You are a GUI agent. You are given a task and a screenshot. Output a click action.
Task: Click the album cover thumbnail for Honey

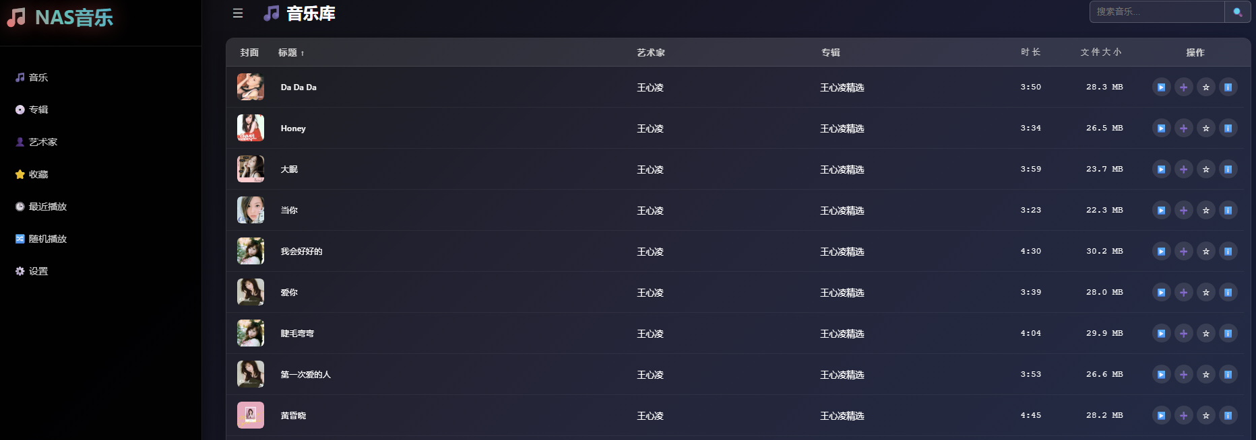click(x=251, y=128)
